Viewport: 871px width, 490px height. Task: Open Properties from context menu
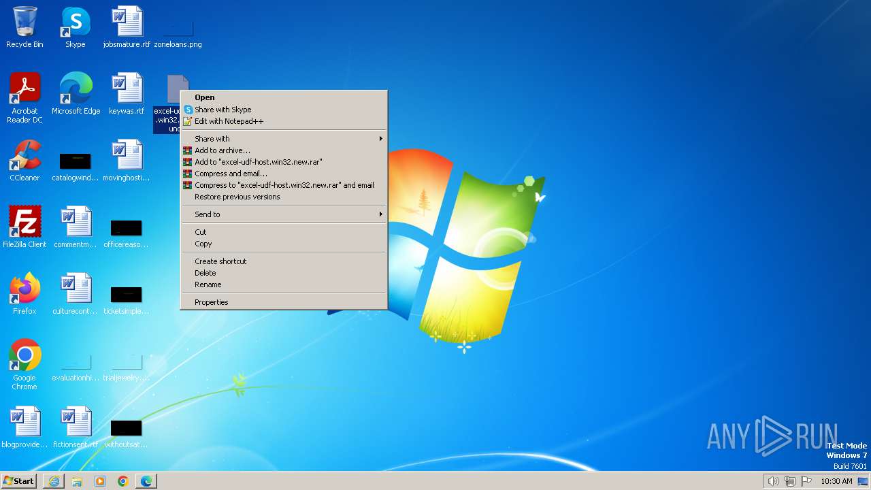click(x=284, y=302)
